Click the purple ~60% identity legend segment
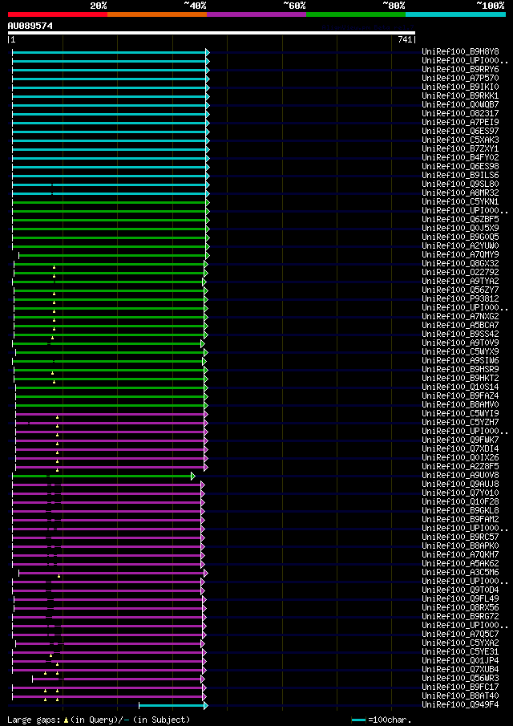This screenshot has width=513, height=726. (256, 14)
